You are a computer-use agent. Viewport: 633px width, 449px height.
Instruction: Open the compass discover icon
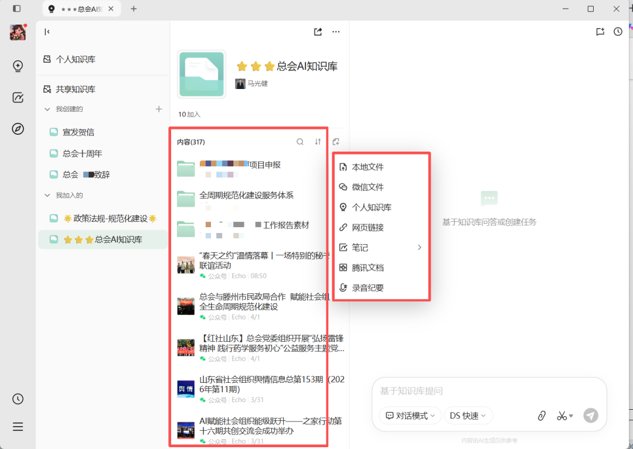coord(18,129)
